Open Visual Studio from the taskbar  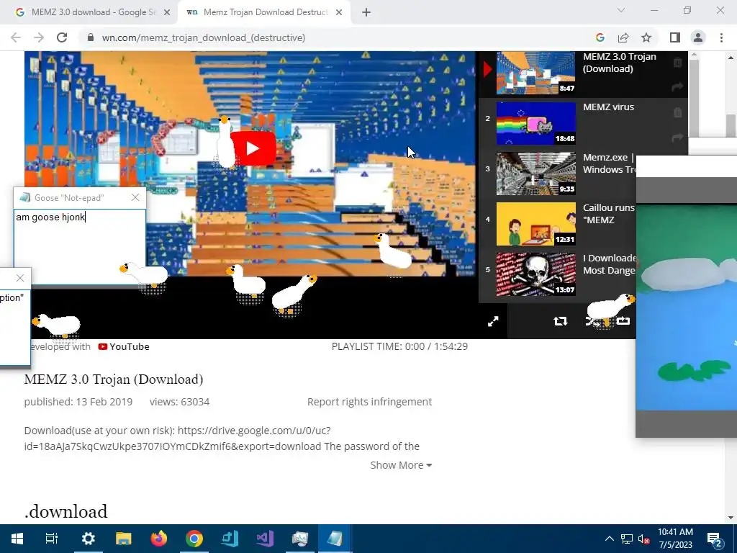coord(265,539)
